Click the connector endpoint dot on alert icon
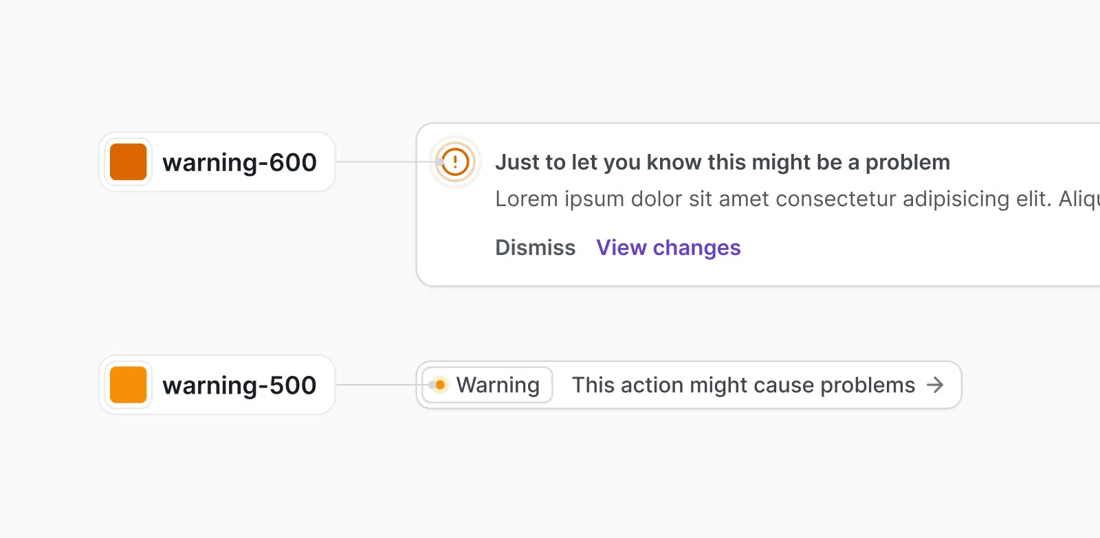1100x538 pixels. [x=439, y=162]
